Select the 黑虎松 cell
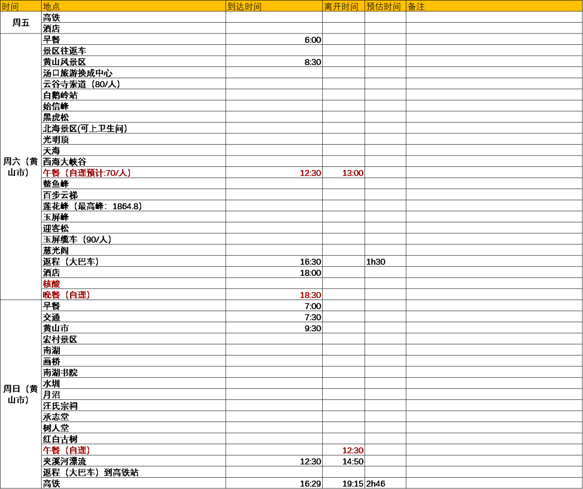The width and height of the screenshot is (583, 489). click(x=133, y=117)
